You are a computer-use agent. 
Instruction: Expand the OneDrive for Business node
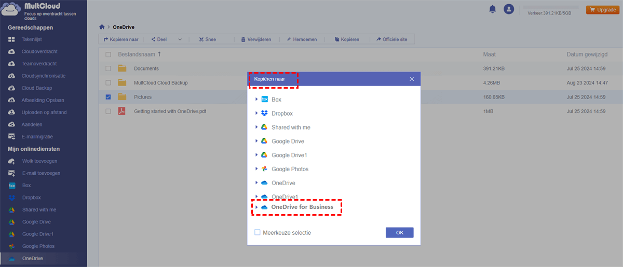point(256,207)
